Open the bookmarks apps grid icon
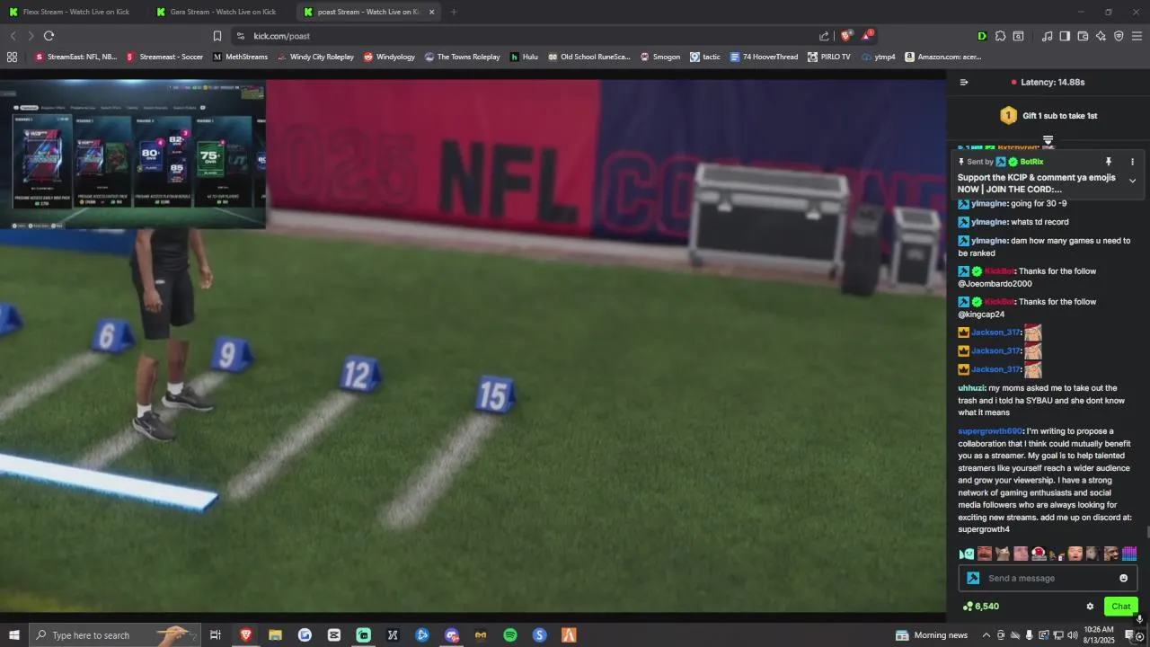 point(12,57)
